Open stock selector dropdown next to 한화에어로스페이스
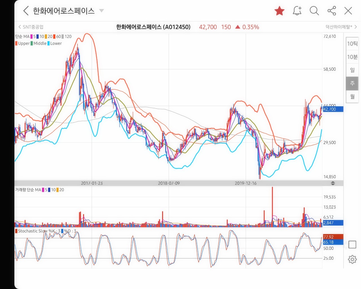Image resolution: width=361 pixels, height=289 pixels. (x=102, y=11)
